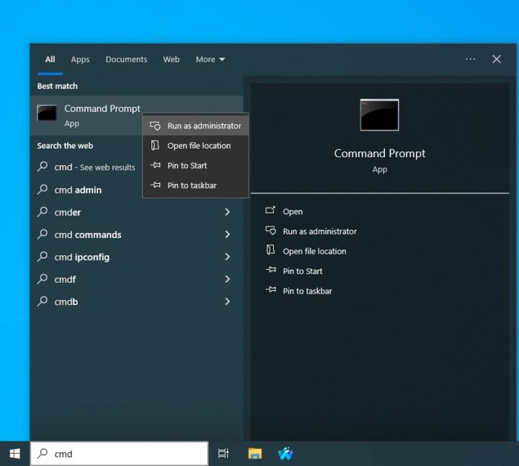Close the search panel with X
The height and width of the screenshot is (466, 519).
click(497, 59)
